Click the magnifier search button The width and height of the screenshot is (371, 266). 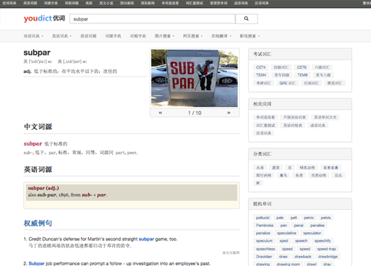coord(246,18)
